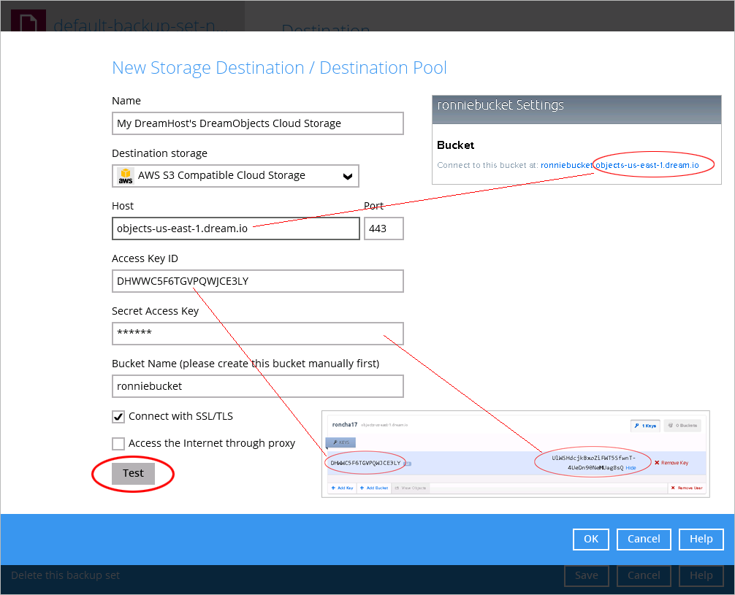Confirm dialog with the OK button
735x595 pixels.
[x=590, y=540]
